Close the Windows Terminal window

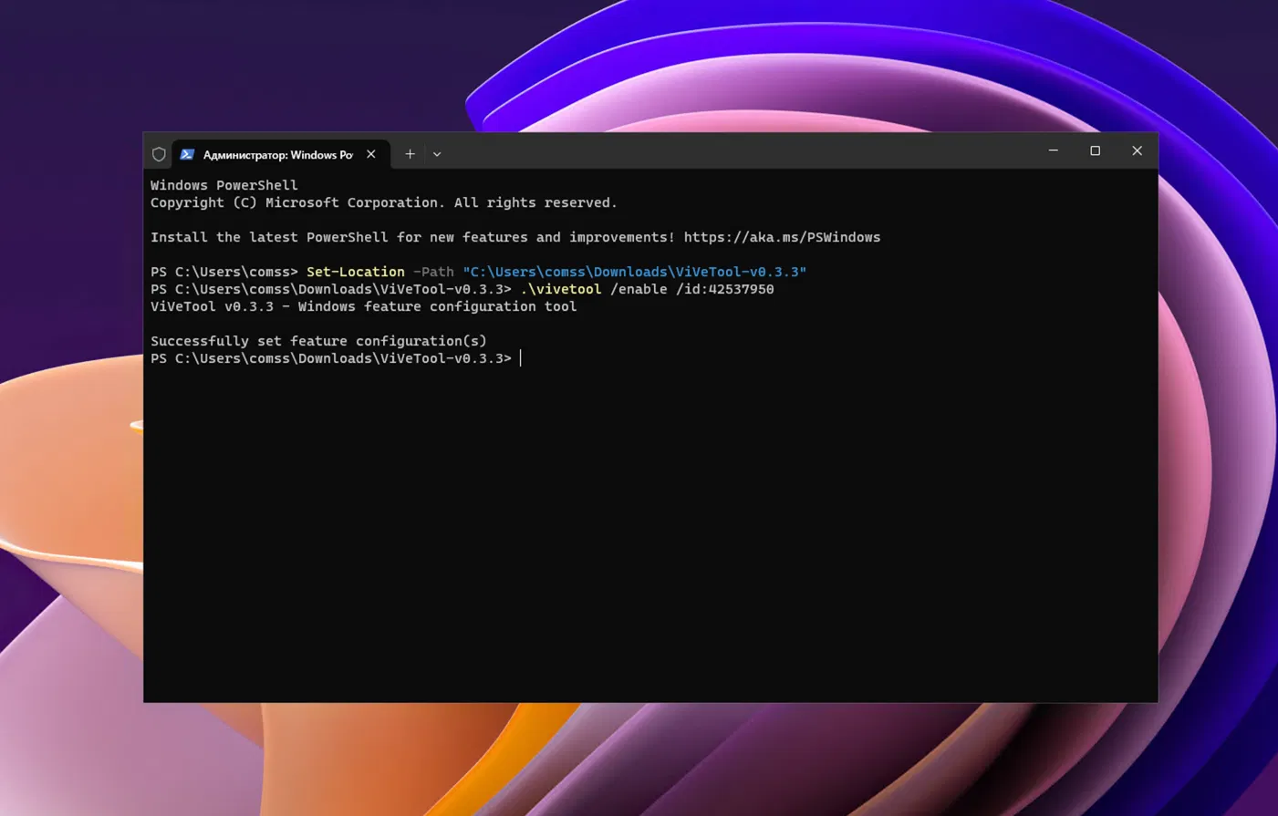click(1138, 150)
